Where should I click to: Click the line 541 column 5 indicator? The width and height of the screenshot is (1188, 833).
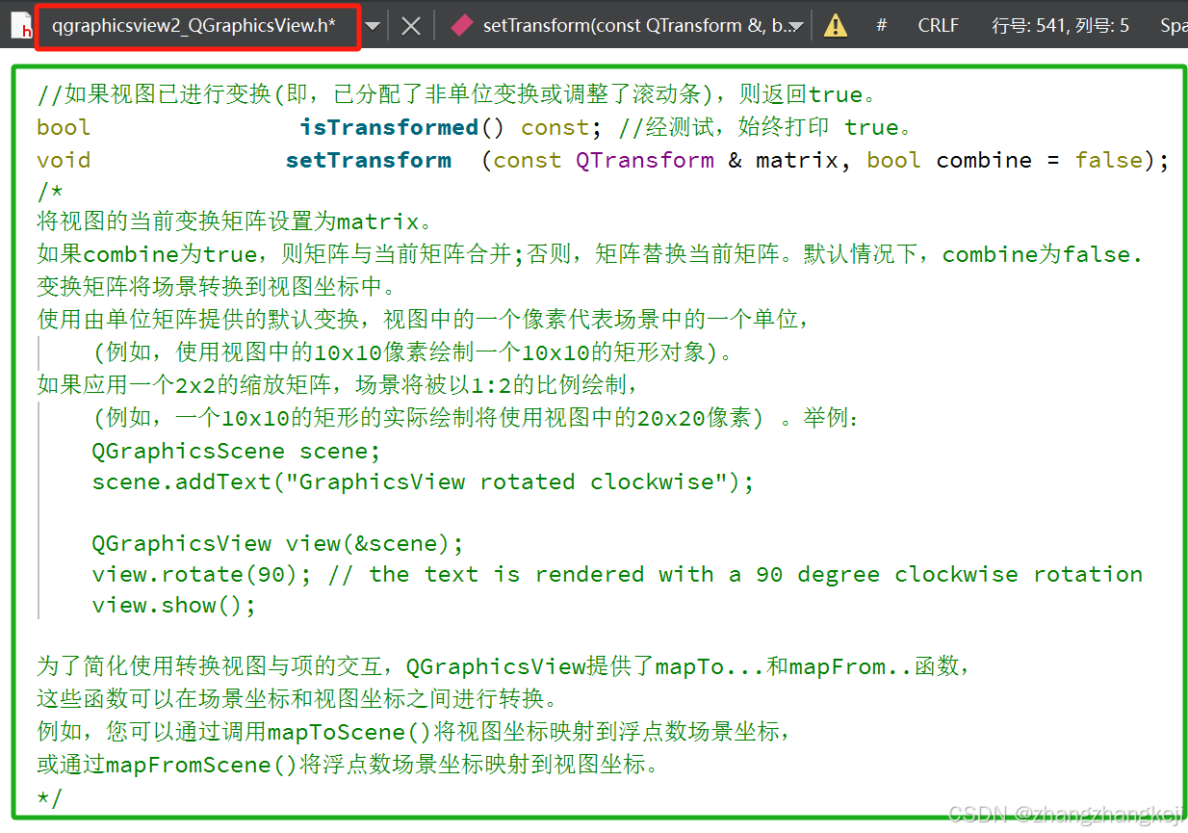(x=1061, y=26)
